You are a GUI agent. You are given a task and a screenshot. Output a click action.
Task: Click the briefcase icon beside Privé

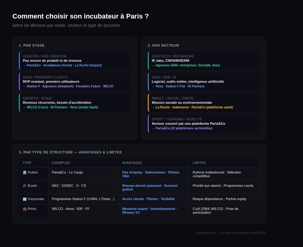(24, 209)
